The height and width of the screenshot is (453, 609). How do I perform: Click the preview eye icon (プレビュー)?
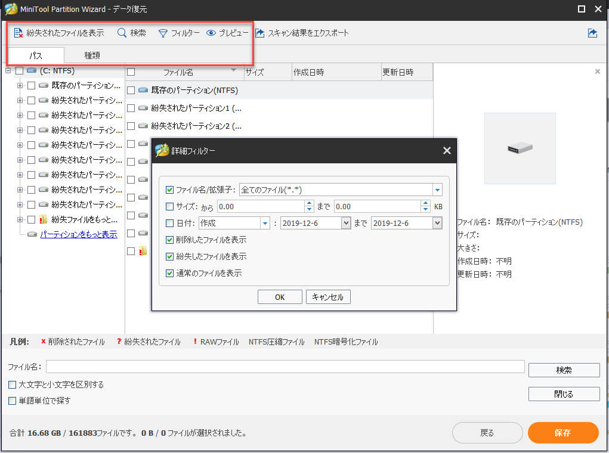coord(211,33)
